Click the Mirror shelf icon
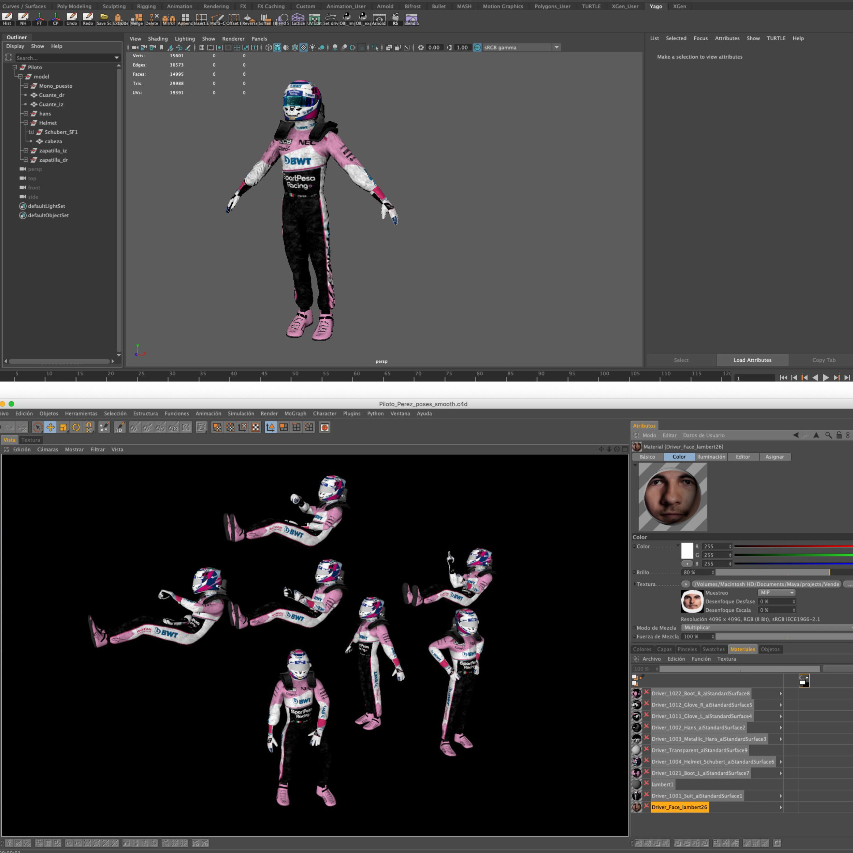The image size is (853, 853). coord(169,19)
